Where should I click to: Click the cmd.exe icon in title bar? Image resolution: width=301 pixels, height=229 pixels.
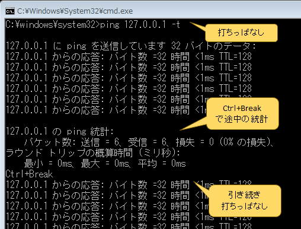pos(10,11)
